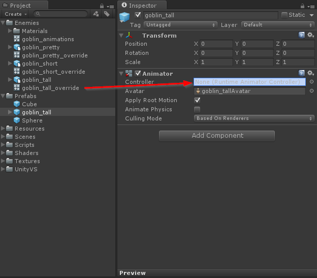Screen dimensions: 317x278
Task: Open the Transform gear settings menu
Action: (x=311, y=35)
